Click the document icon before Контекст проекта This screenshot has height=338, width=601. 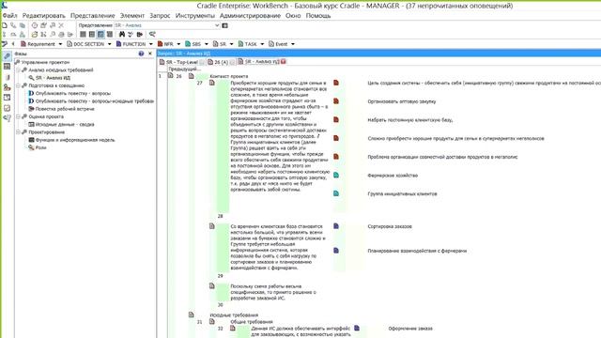click(192, 76)
